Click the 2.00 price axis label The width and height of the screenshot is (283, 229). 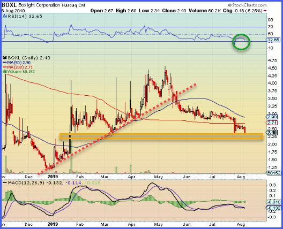[272, 144]
